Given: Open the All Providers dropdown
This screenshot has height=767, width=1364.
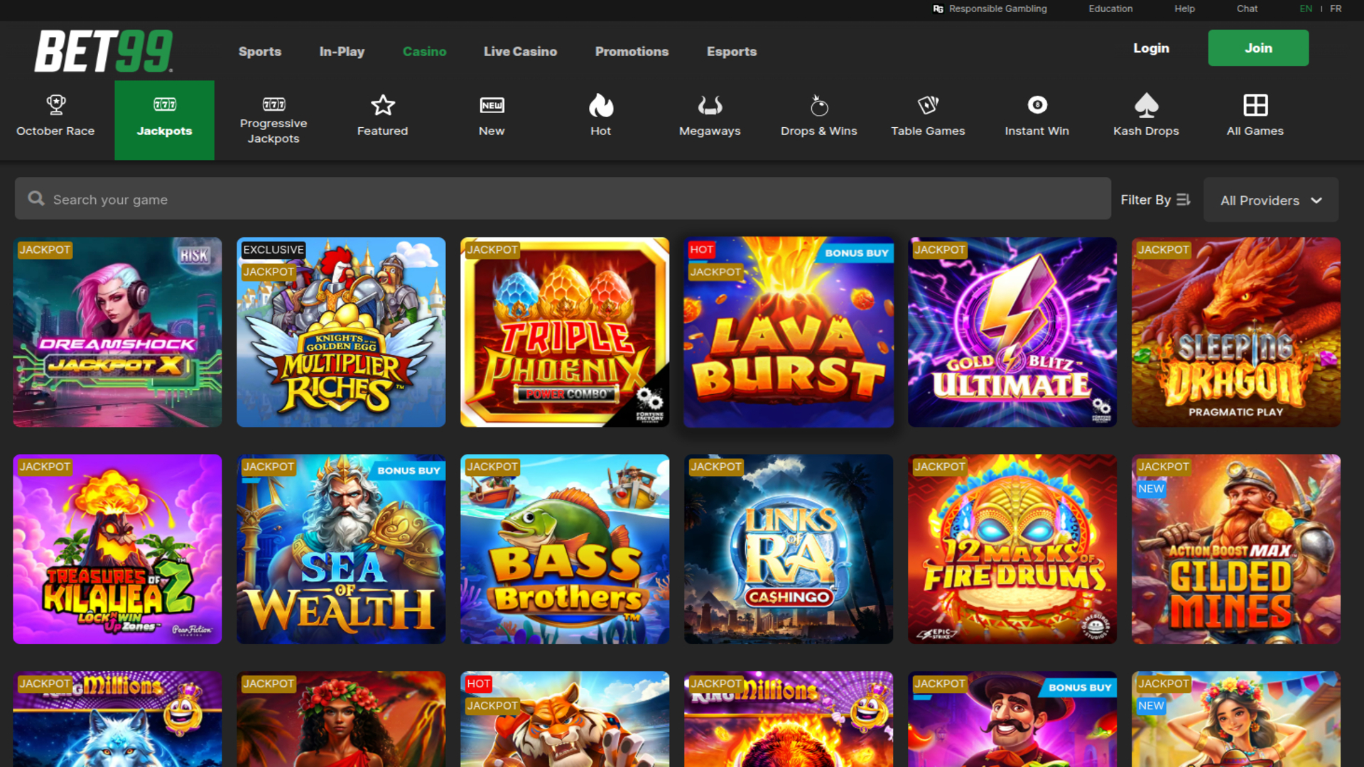Looking at the screenshot, I should coord(1270,200).
